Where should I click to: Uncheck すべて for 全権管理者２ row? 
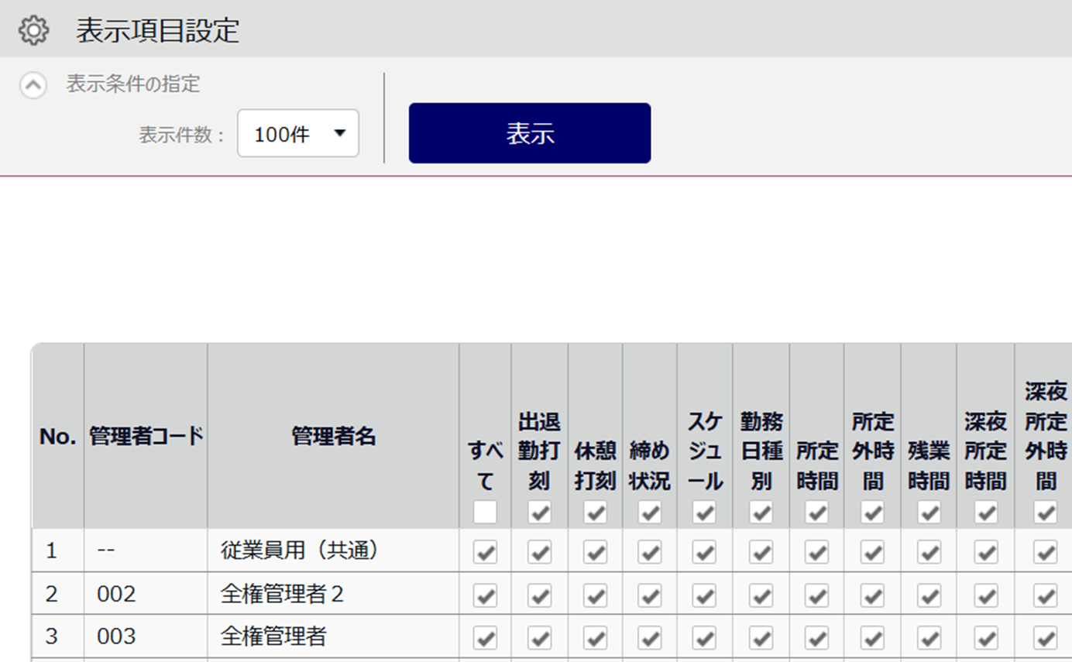coord(486,595)
